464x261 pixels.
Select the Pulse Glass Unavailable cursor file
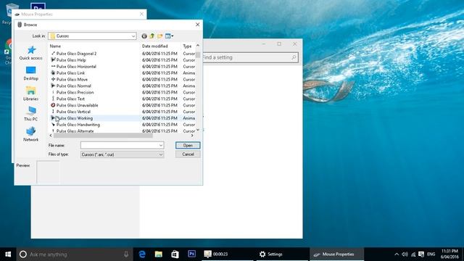coord(78,105)
